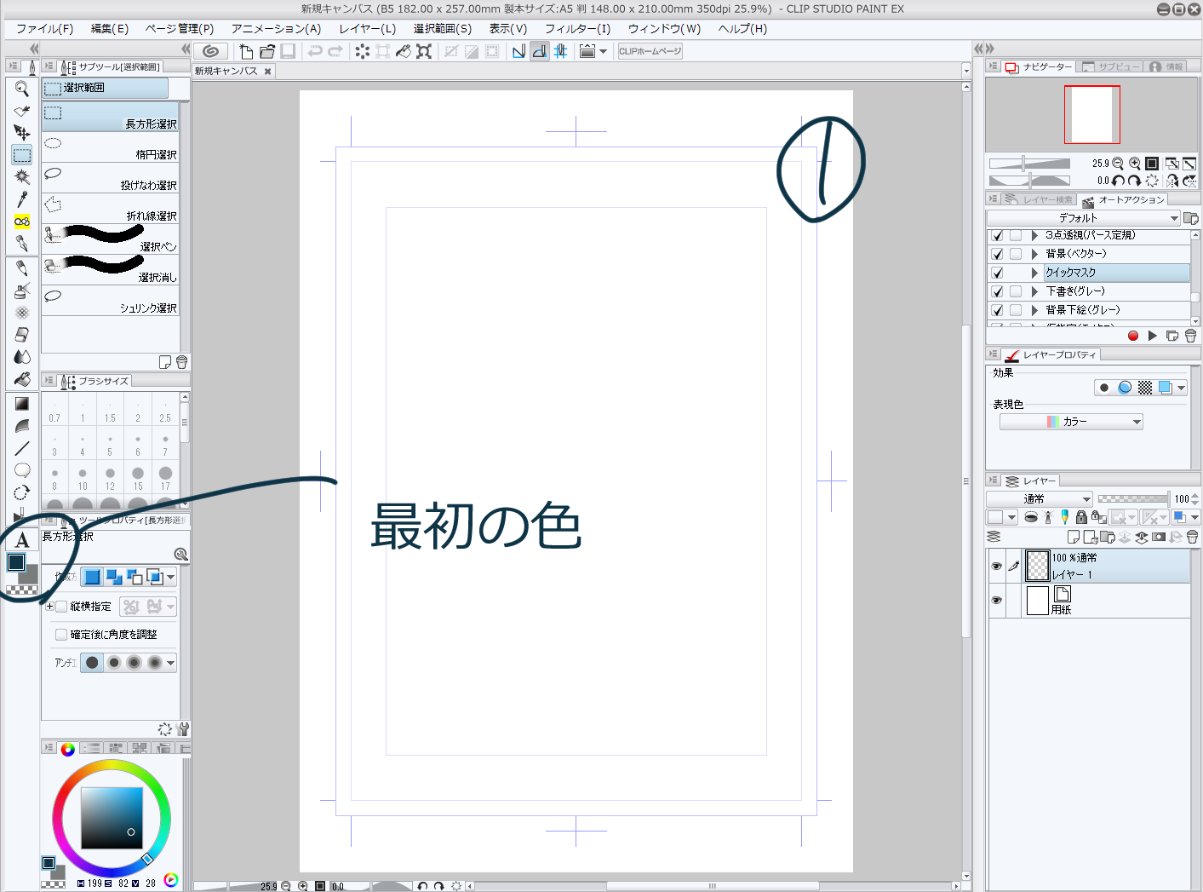Open the 通常 blending mode dropdown
The width and height of the screenshot is (1203, 892).
coord(1039,499)
